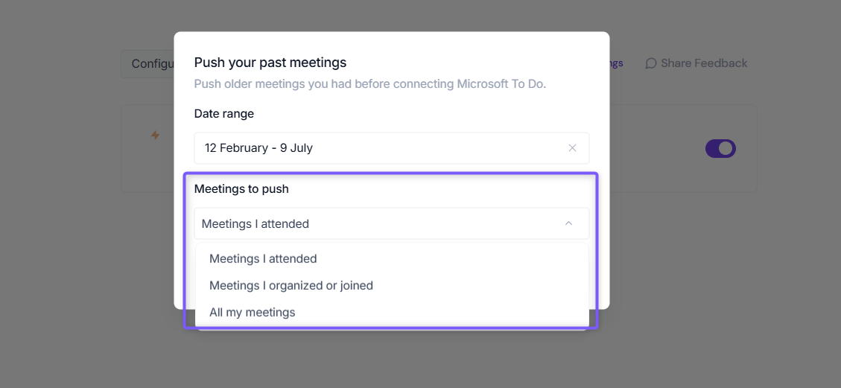Clear the date range with the X icon
Viewport: 841px width, 388px height.
(572, 148)
